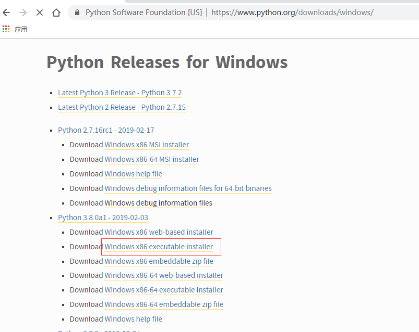
Task: Download Windows x86 embeddable zip file
Action: point(159,261)
